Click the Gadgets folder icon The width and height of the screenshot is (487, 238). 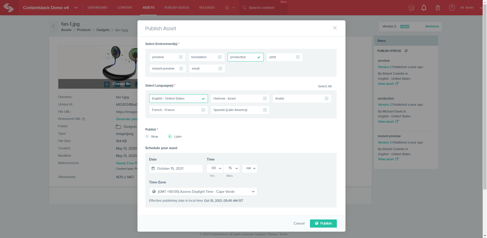pos(118,126)
